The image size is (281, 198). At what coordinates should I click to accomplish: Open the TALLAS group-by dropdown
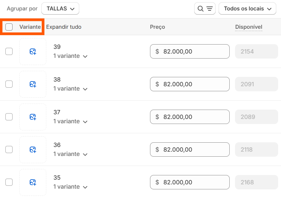[60, 8]
